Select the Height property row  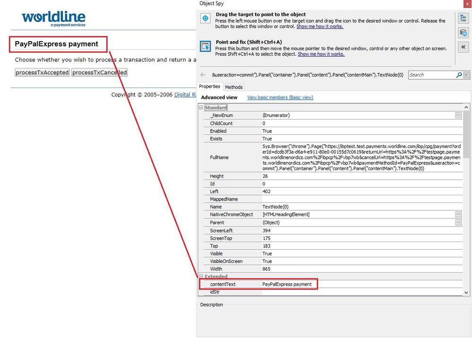(x=333, y=176)
